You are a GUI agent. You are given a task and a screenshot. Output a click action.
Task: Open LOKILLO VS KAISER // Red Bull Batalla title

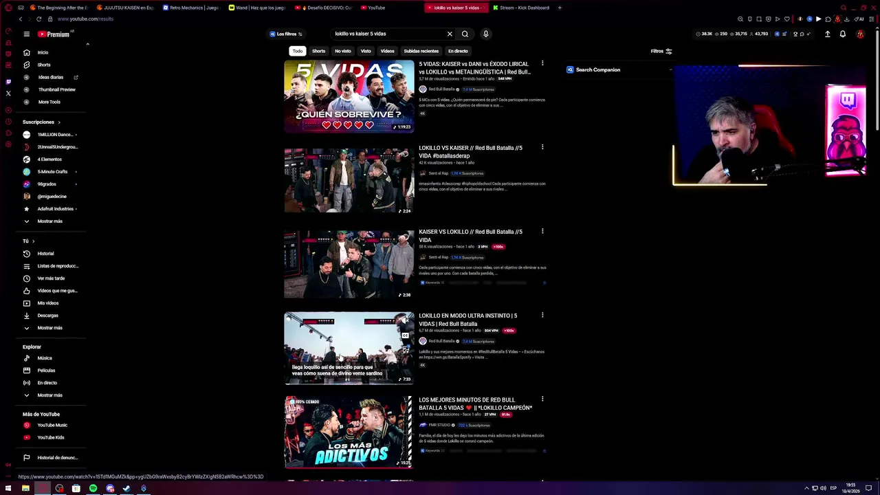tap(470, 152)
